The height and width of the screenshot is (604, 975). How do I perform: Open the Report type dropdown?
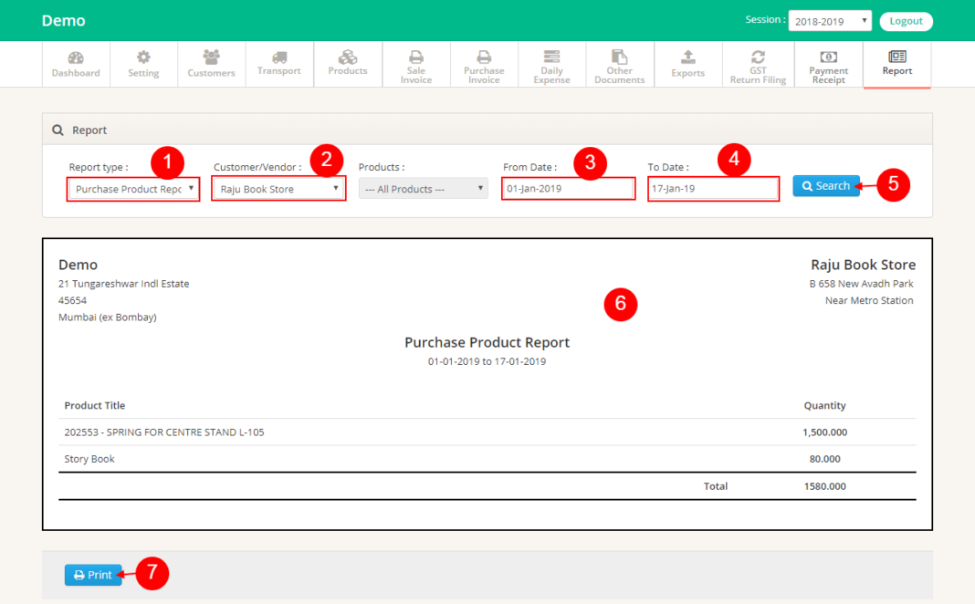(x=132, y=189)
